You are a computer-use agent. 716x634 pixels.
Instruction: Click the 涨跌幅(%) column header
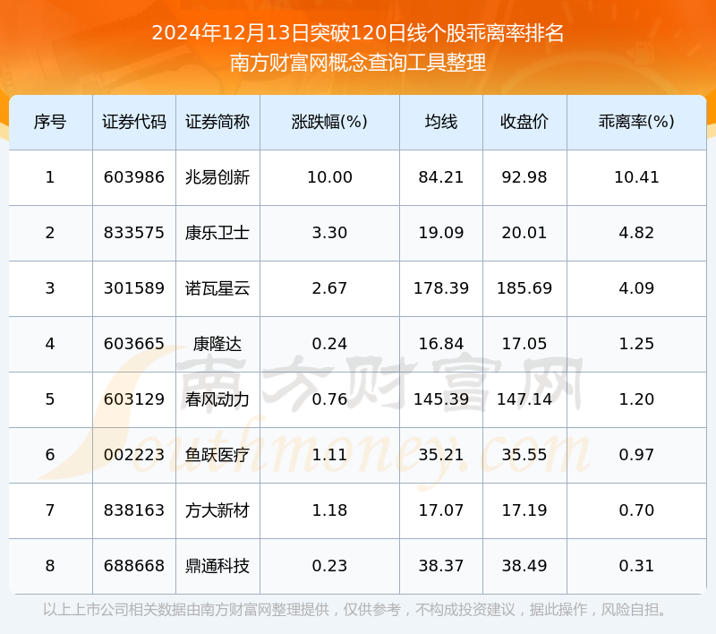(x=329, y=122)
